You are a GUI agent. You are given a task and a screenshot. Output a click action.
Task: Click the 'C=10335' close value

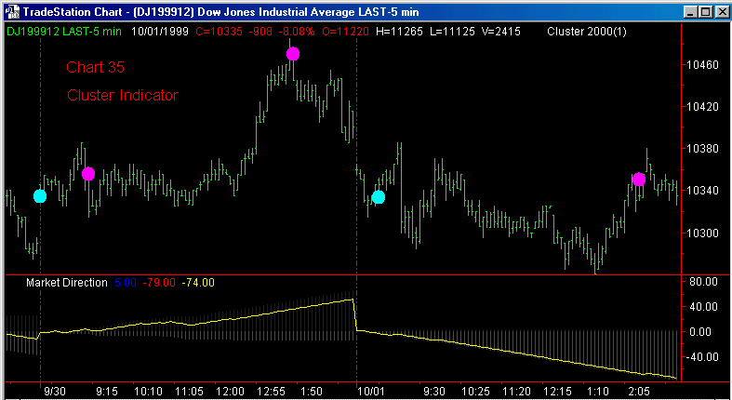(x=219, y=32)
